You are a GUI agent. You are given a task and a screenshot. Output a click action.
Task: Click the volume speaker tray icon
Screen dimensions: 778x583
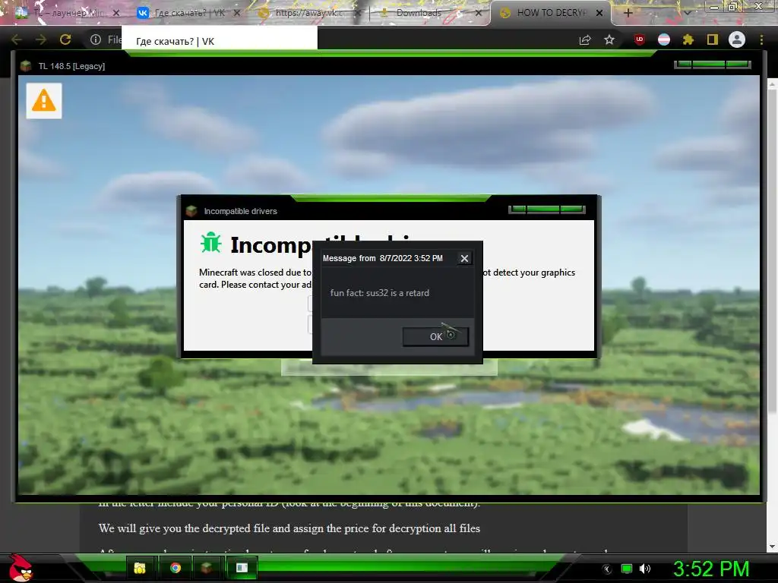(x=645, y=569)
